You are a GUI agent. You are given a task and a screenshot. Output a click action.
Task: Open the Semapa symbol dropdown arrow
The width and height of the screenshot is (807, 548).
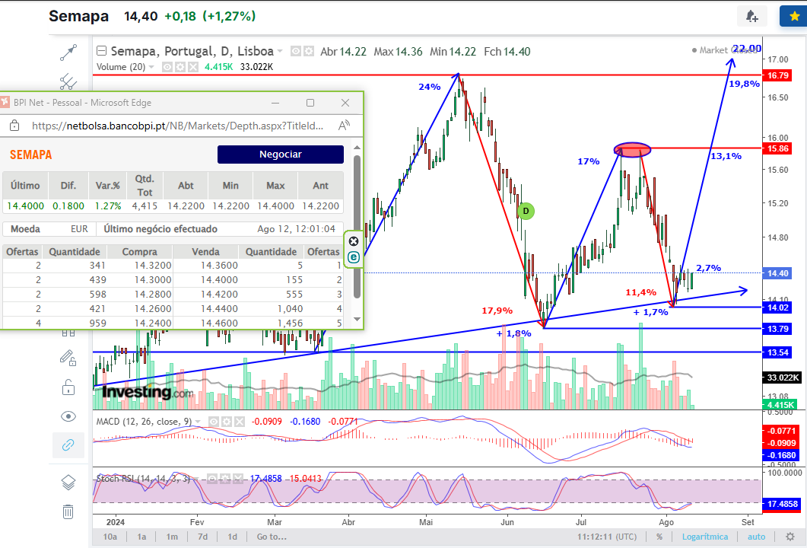coord(280,51)
